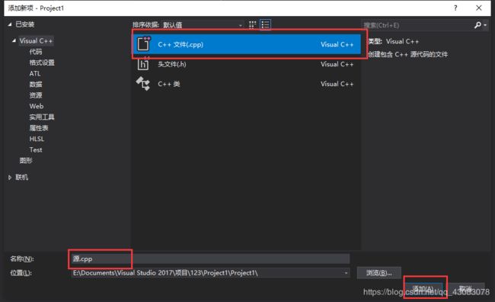495x302 pixels.
Task: Click the search magnifier icon
Action: tap(477, 25)
